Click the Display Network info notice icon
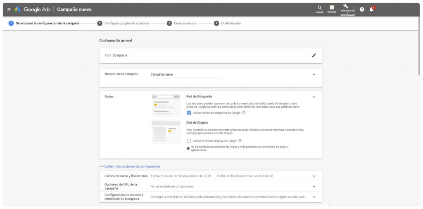Screen dimensions: 423x209 188,148
